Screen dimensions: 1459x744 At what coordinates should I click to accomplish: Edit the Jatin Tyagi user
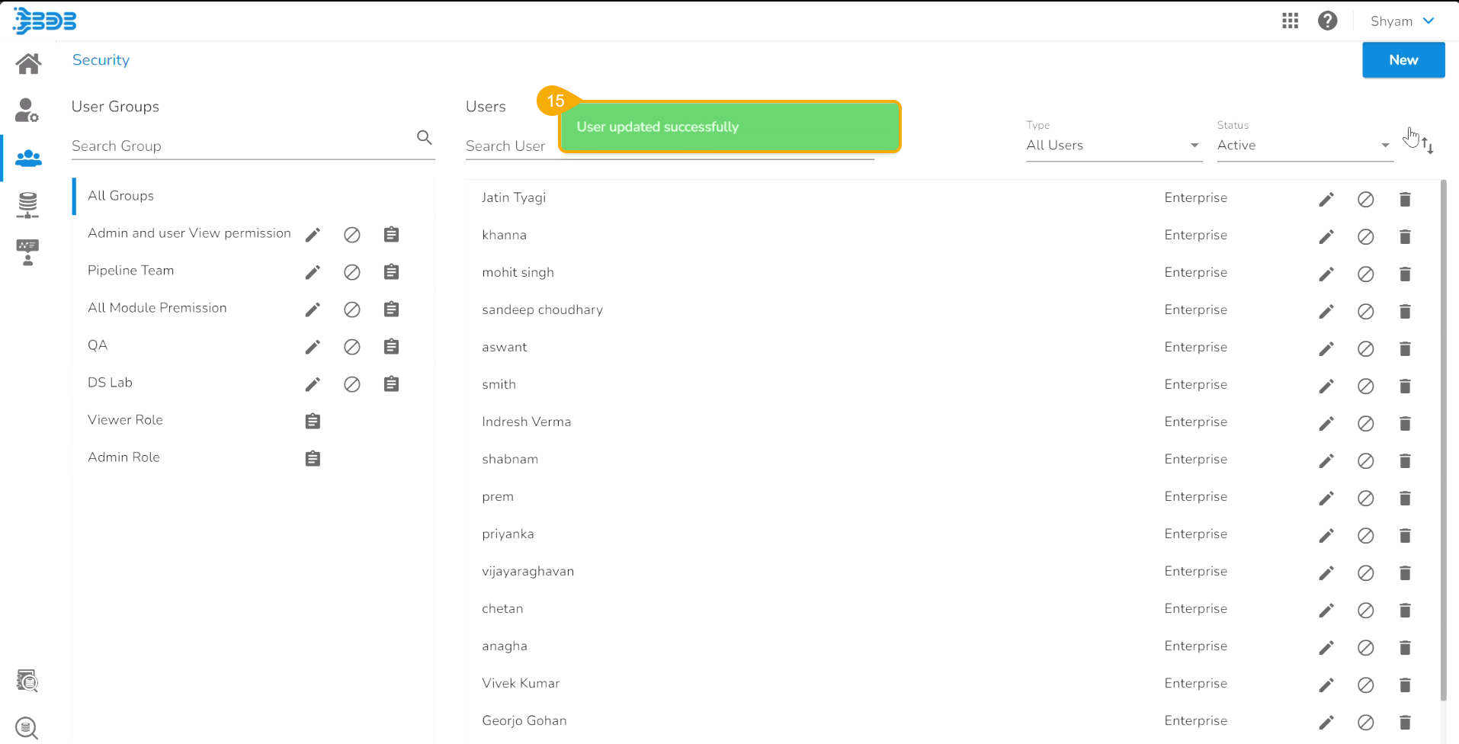1326,199
